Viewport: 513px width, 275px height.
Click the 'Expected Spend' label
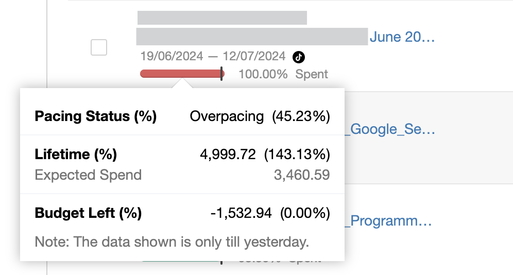pyautogui.click(x=88, y=175)
